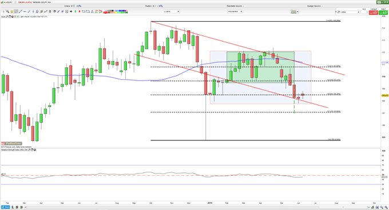Select the red down arrow marker tool

pos(80,11)
